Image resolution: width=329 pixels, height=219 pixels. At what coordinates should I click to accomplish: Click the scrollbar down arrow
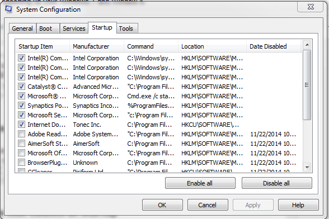click(307, 167)
